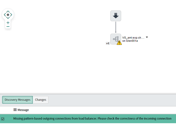Click the Message column header
This screenshot has height=129, width=176.
pos(23,110)
